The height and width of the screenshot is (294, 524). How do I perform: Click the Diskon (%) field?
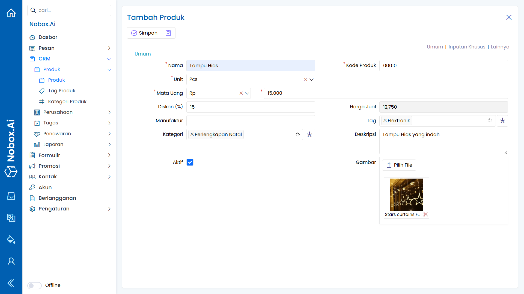[x=251, y=107]
